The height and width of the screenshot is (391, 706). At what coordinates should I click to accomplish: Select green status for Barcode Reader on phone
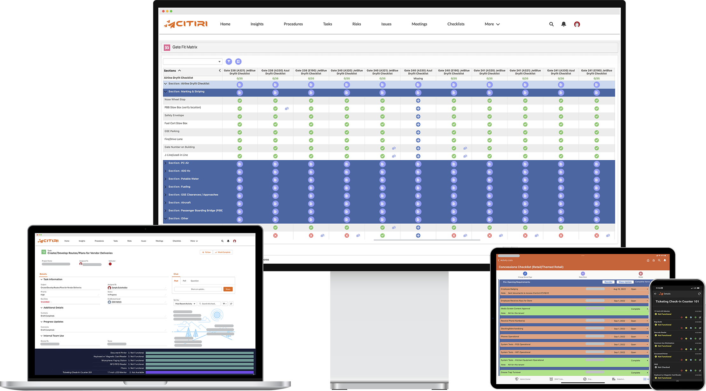tap(696, 339)
